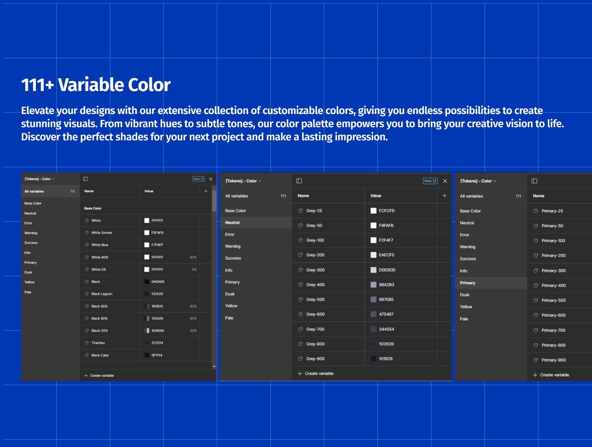This screenshot has height=447, width=592.
Task: Click palette icon beside Grey-300
Action: click(x=301, y=270)
